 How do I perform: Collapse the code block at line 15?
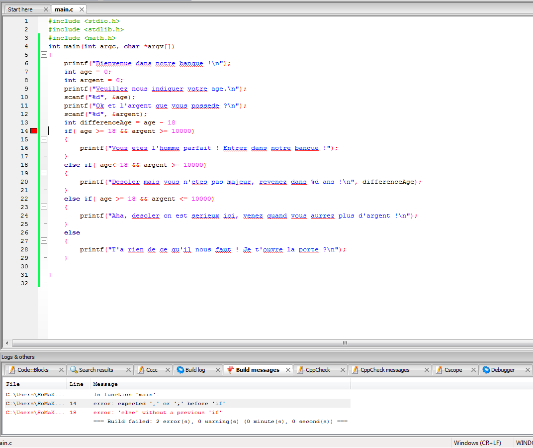(44, 139)
